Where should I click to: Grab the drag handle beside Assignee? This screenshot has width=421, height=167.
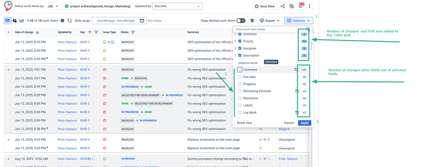(236, 48)
